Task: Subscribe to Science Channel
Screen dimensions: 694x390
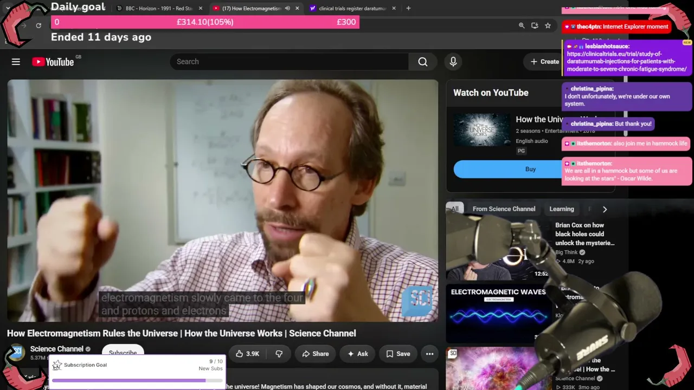Action: coord(123,353)
